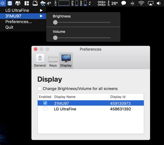
Task: Open the AirPlay display icon
Action: pos(151,3)
